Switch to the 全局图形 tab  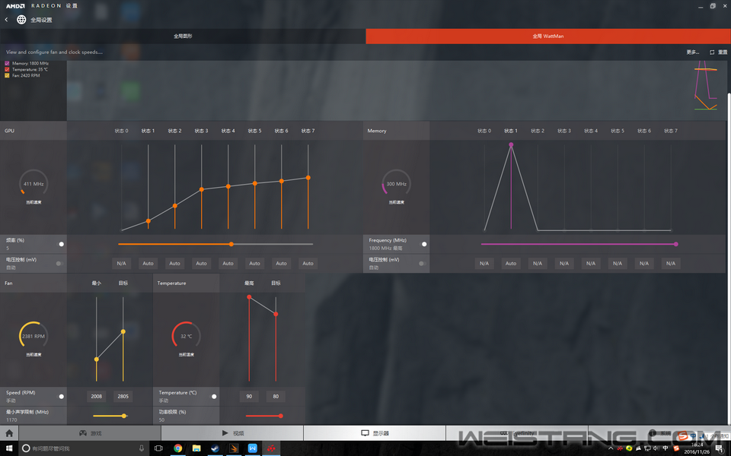point(183,36)
